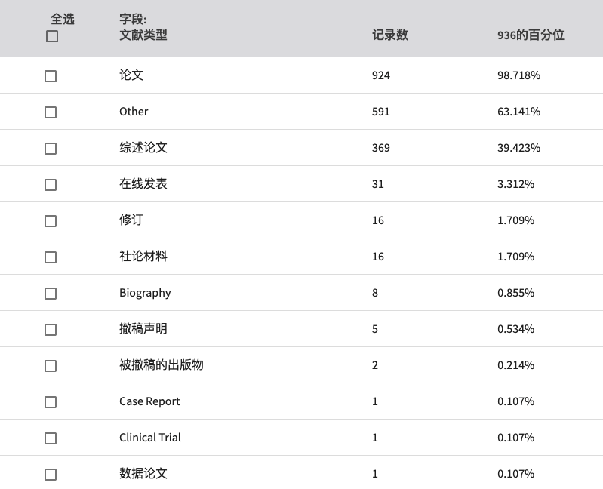Check the 论文 row checkbox
Viewport: 603px width, 489px height.
(x=51, y=76)
